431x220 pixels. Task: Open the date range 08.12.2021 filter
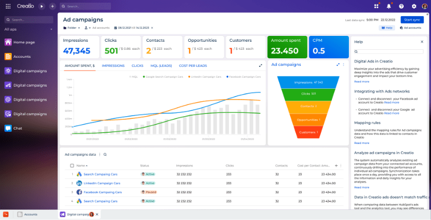132,28
